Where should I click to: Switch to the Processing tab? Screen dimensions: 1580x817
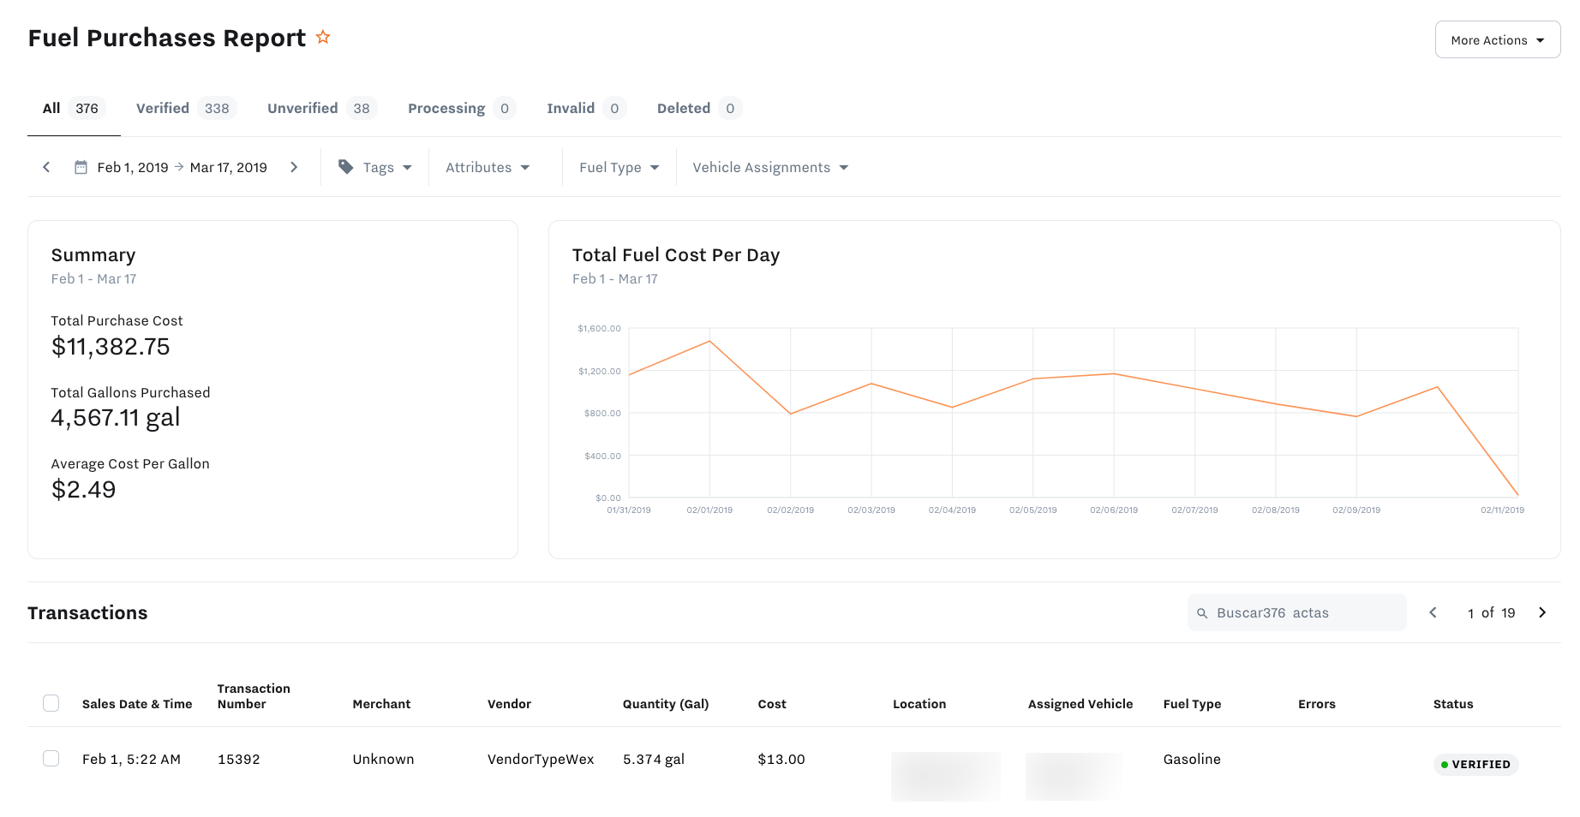pos(462,108)
